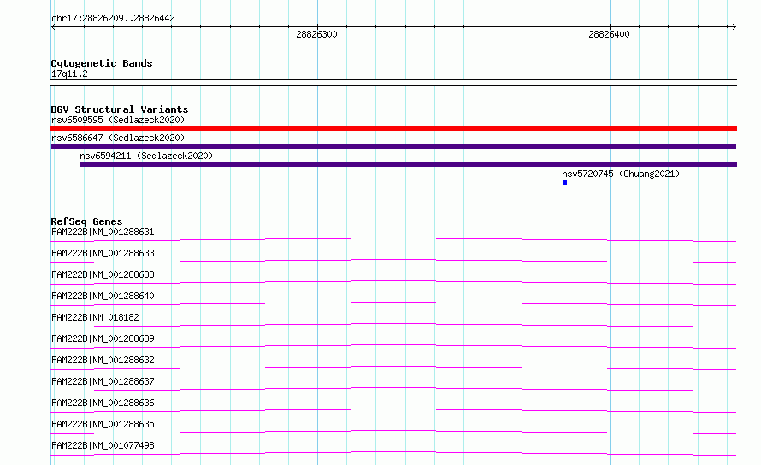Image resolution: width=761 pixels, height=465 pixels.
Task: Select the nsv6586647 purple variant bar
Action: [393, 146]
